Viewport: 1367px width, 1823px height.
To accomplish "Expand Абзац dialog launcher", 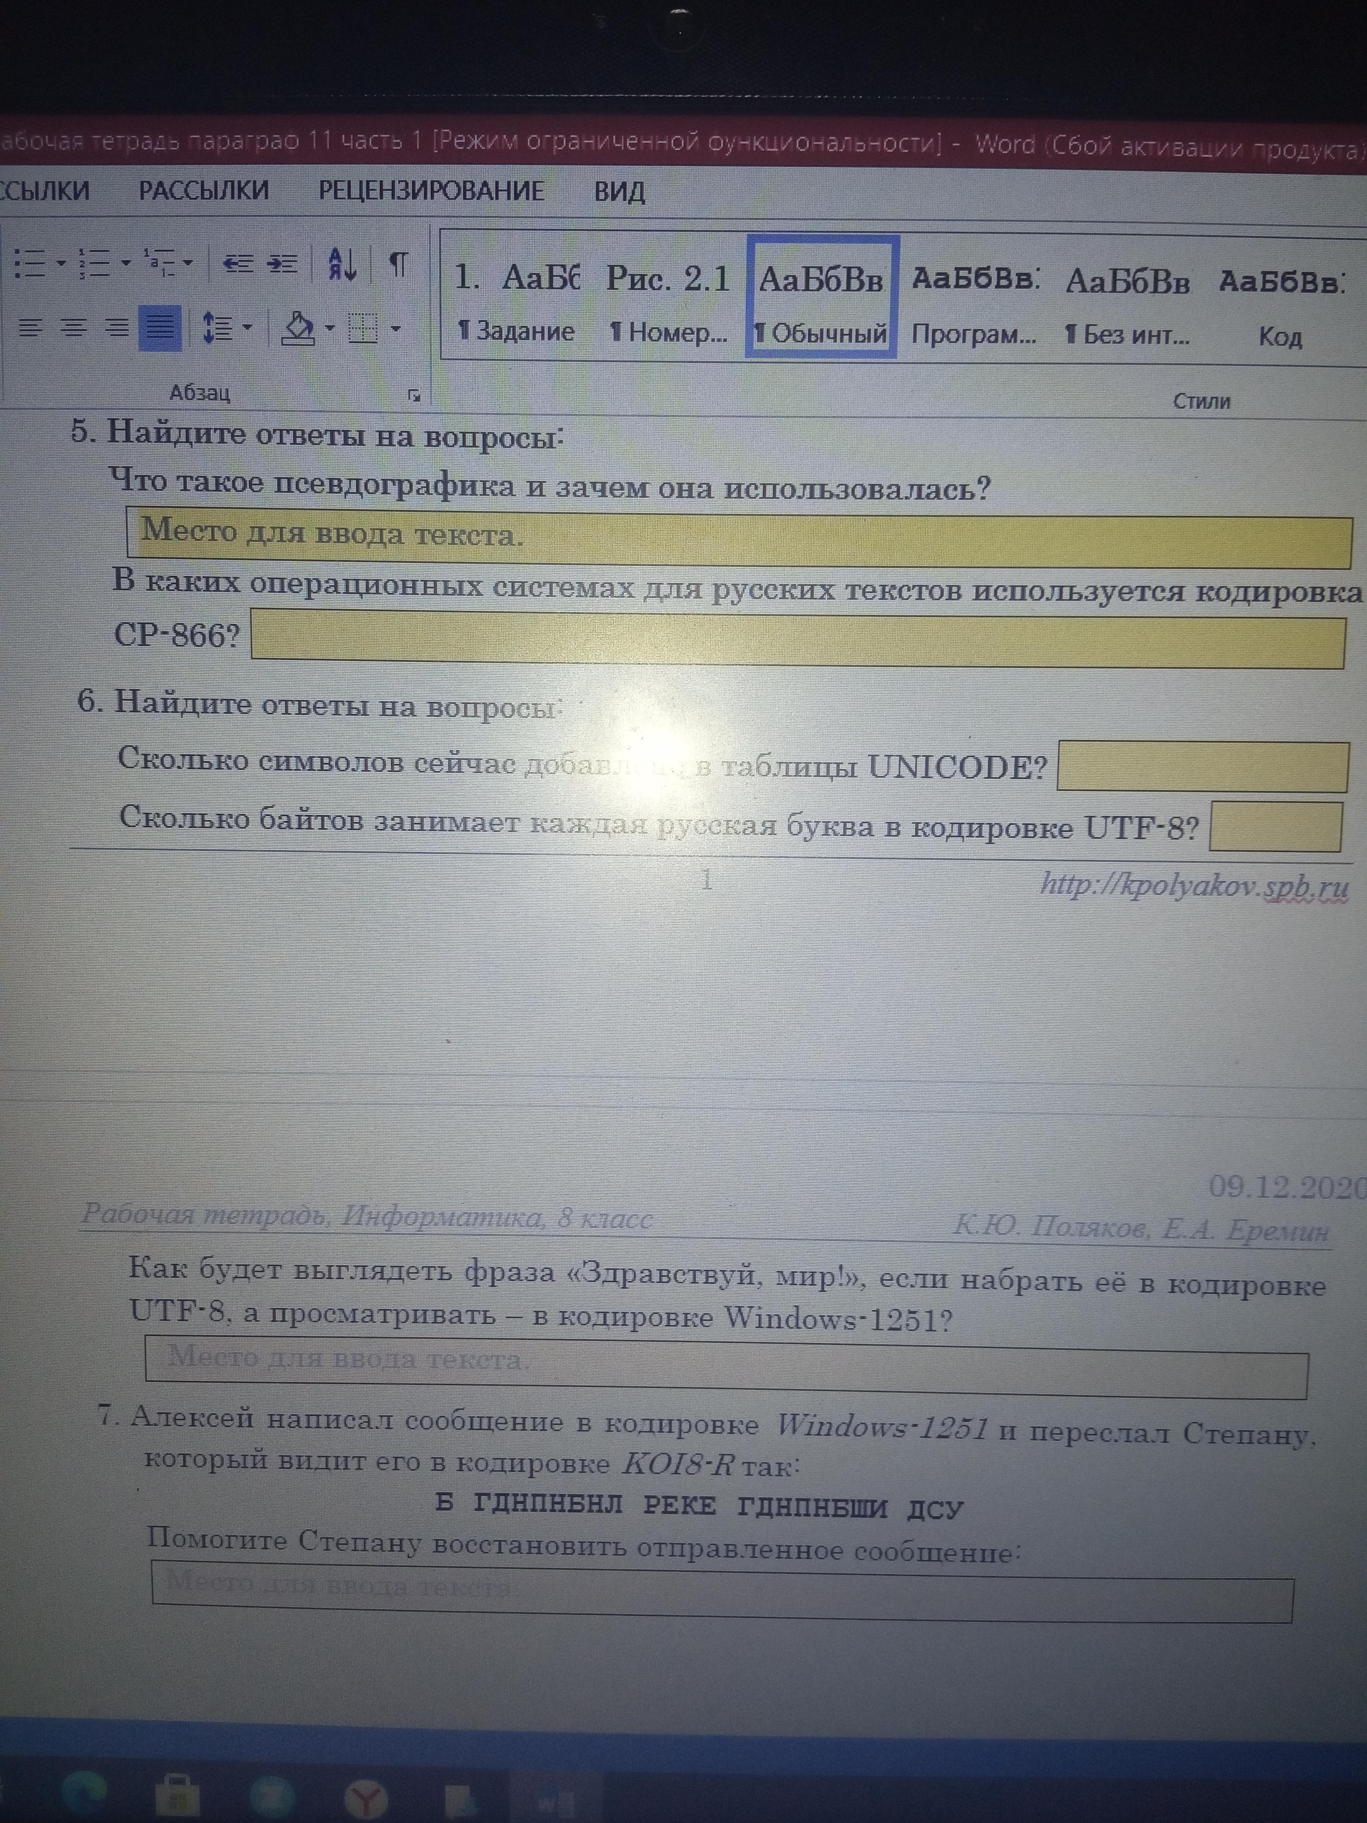I will (x=414, y=397).
